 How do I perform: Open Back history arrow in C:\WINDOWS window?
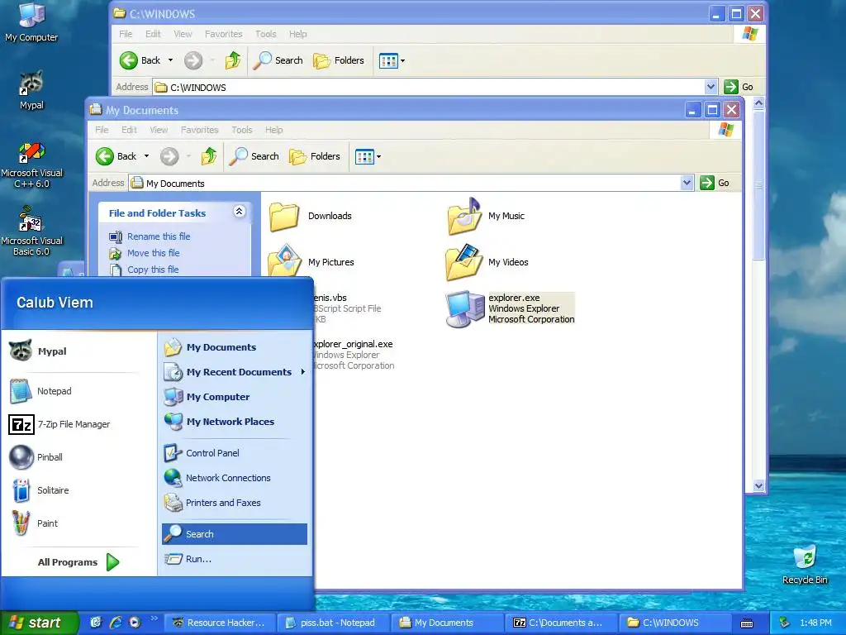(x=170, y=60)
